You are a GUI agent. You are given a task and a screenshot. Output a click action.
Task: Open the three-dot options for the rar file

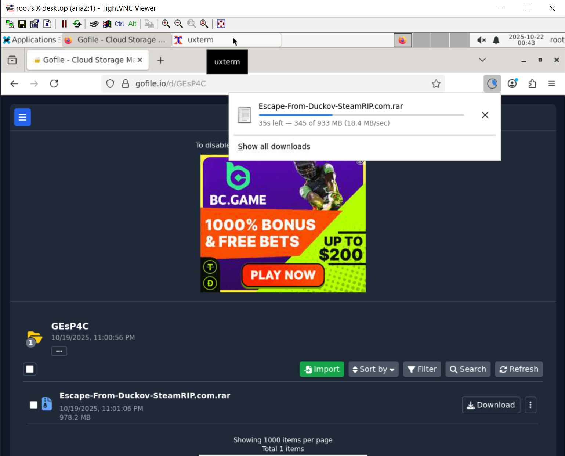point(530,405)
